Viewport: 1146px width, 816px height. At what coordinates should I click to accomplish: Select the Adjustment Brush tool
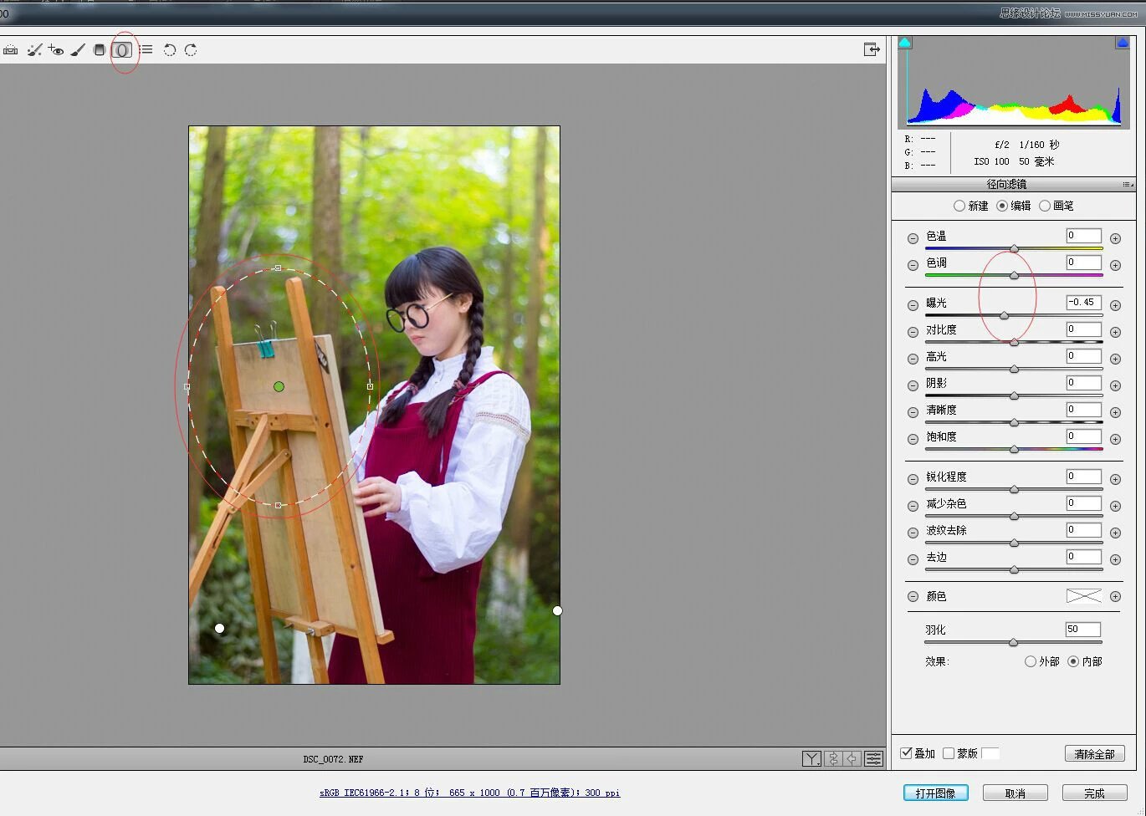(x=78, y=50)
